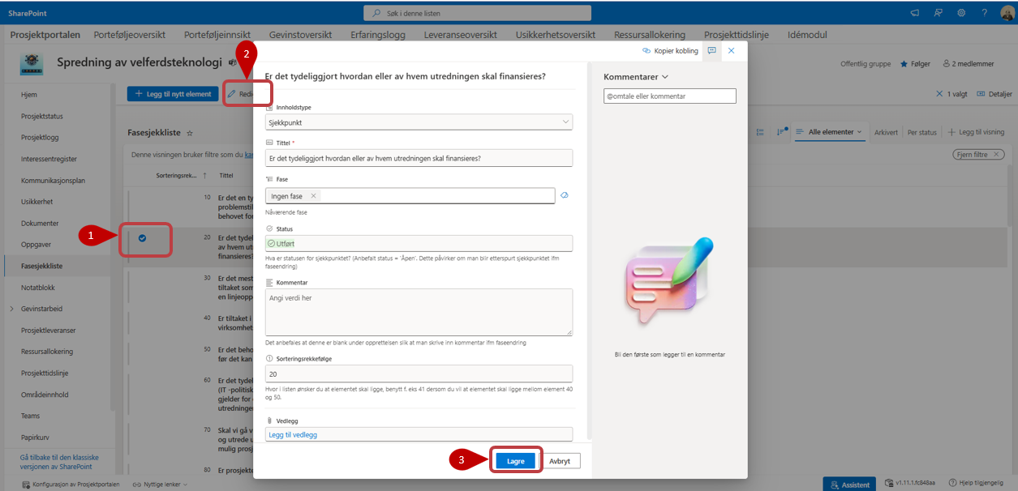The image size is (1018, 491).
Task: Remove the 'Ingen fase' tag
Action: tap(313, 195)
